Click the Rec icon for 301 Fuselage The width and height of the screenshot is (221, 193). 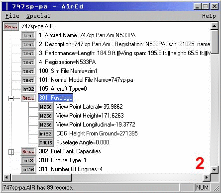28,98
